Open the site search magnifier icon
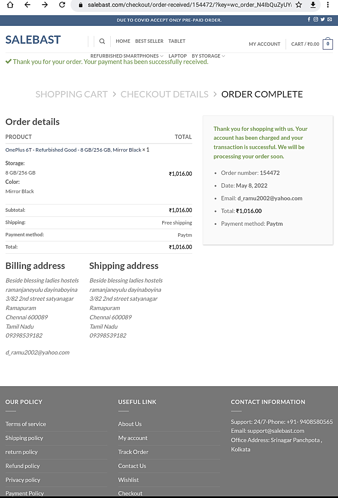Screen dimensions: 338x498 coord(102,41)
